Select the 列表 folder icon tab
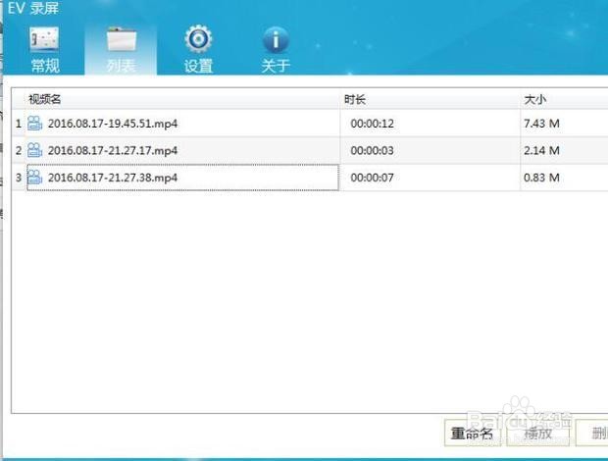 (x=122, y=39)
